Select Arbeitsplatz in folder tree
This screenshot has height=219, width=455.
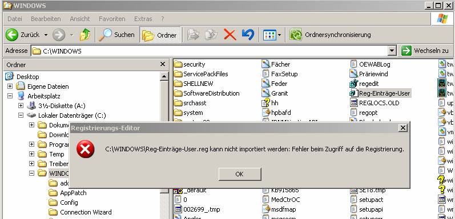(44, 96)
